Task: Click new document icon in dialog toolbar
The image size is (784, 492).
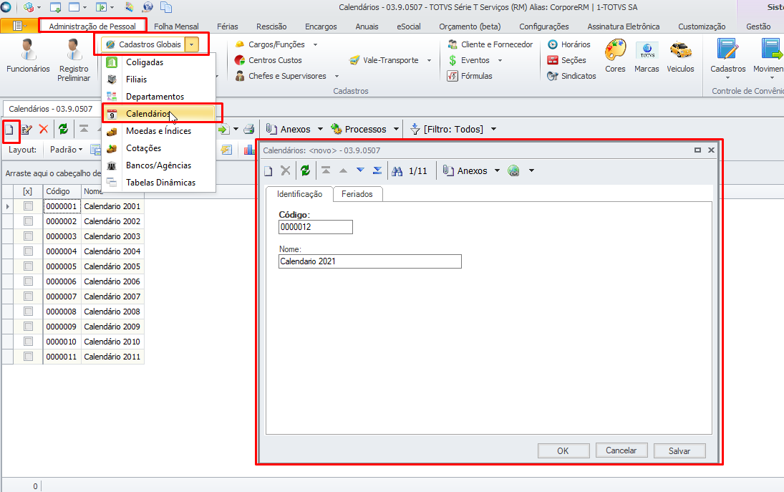Action: coord(268,171)
